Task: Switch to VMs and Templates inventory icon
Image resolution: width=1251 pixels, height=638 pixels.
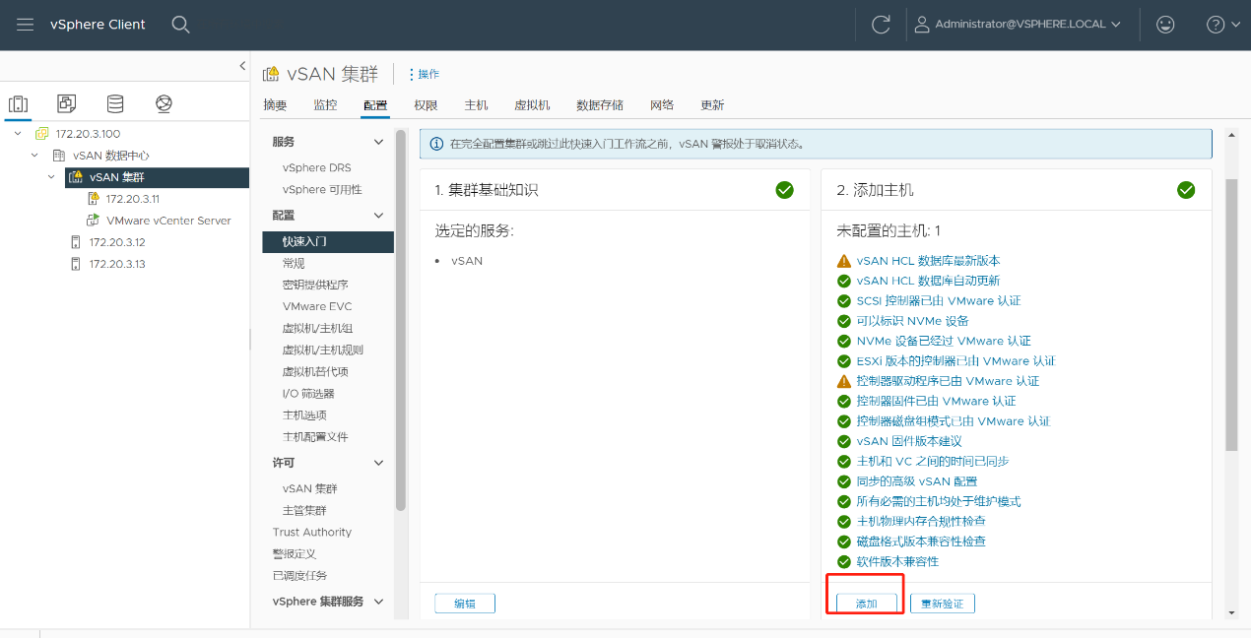Action: [x=66, y=103]
